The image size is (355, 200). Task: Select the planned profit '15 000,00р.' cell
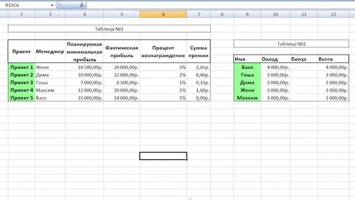[x=85, y=98]
